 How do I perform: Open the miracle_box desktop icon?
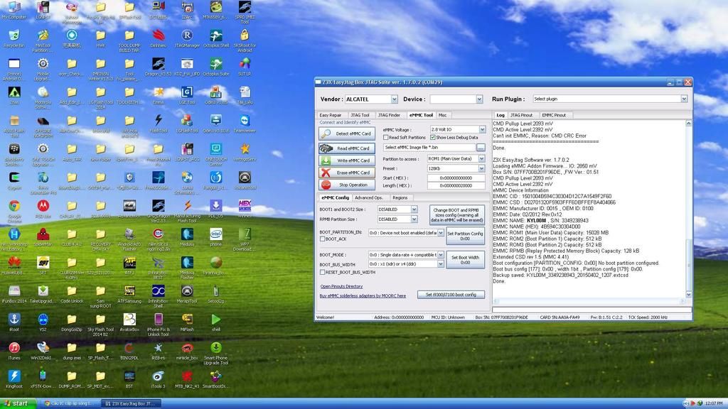point(187,351)
